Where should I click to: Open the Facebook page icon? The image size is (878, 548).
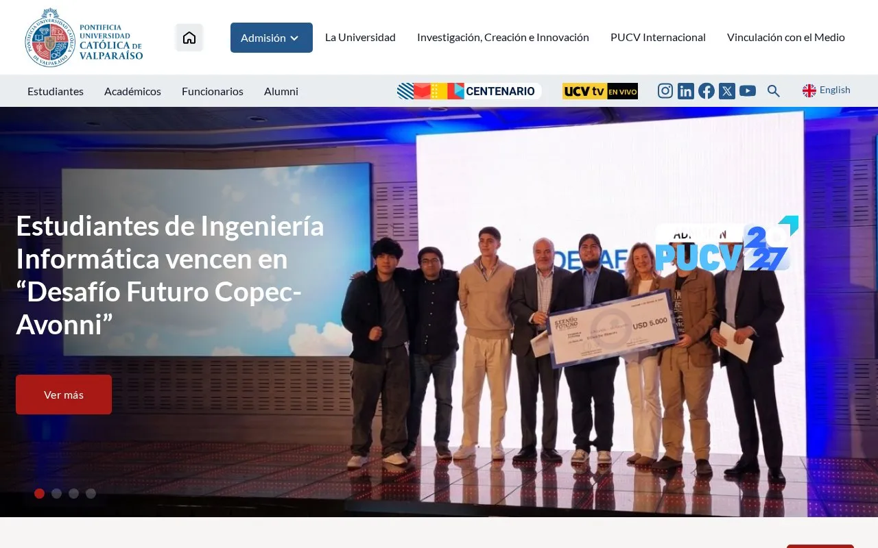click(x=707, y=90)
